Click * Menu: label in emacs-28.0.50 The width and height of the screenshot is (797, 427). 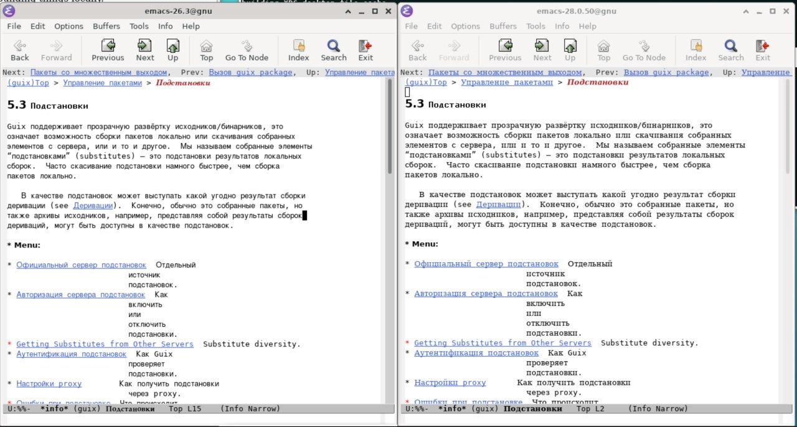422,244
